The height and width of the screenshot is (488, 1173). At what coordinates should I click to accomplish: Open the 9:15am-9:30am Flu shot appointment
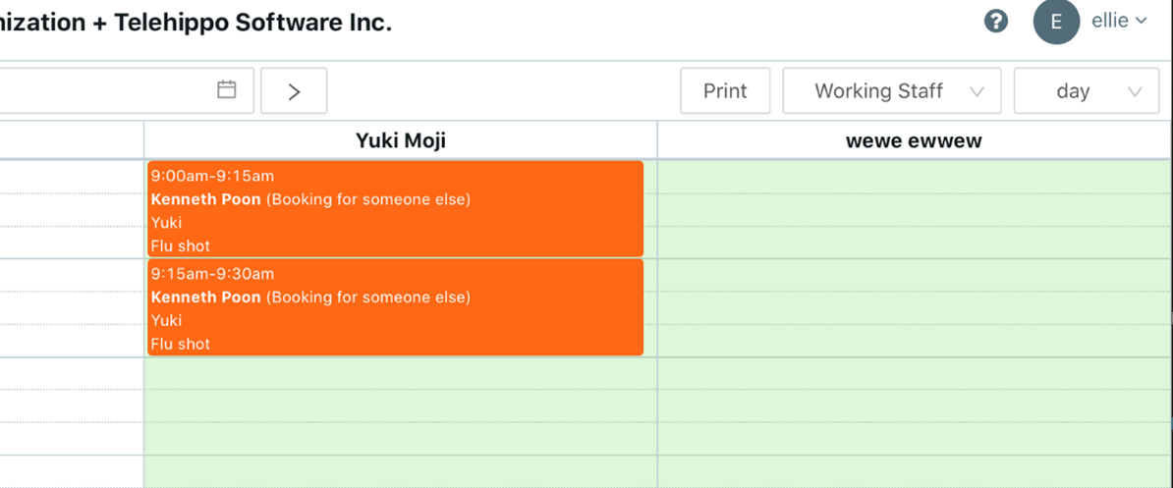396,307
